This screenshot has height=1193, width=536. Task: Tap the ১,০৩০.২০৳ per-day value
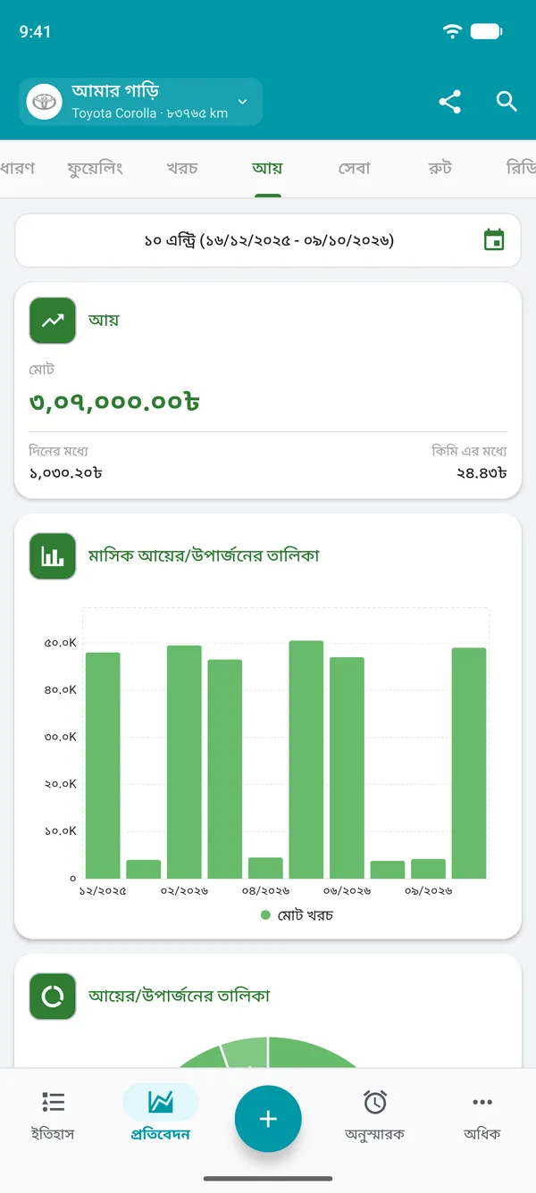tap(65, 472)
